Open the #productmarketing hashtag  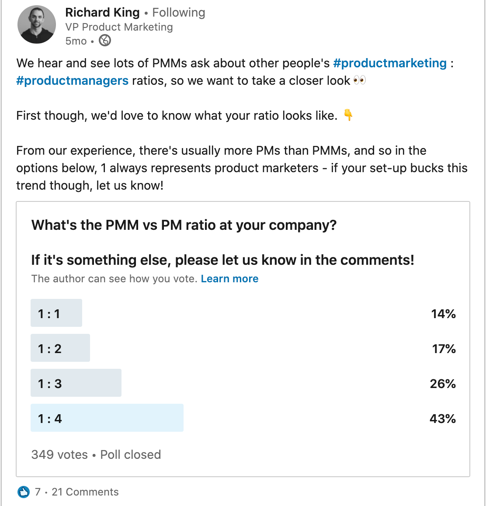point(390,63)
